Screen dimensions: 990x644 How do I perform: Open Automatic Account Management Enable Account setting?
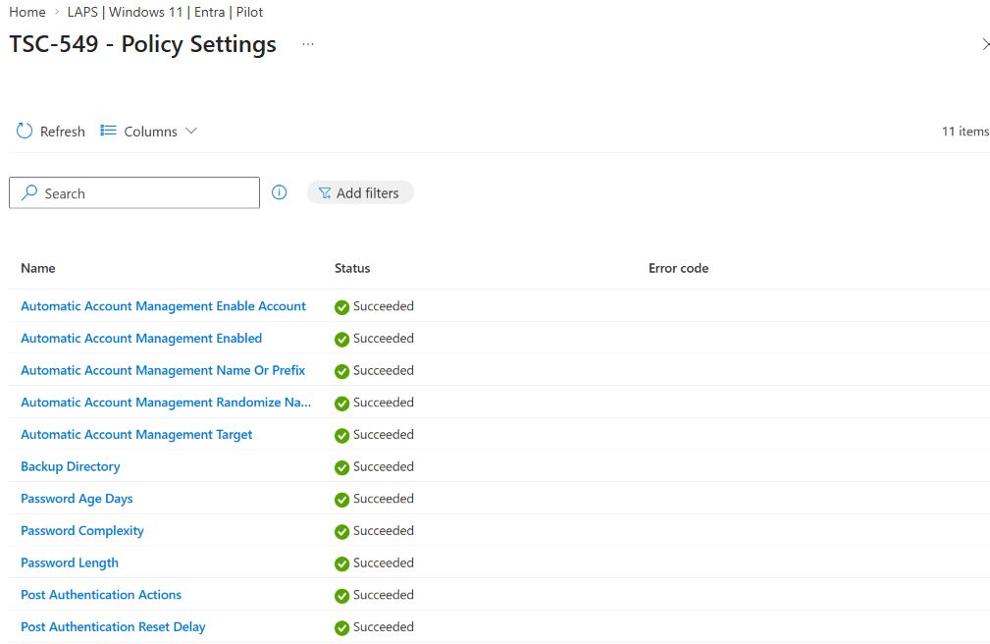(x=163, y=306)
